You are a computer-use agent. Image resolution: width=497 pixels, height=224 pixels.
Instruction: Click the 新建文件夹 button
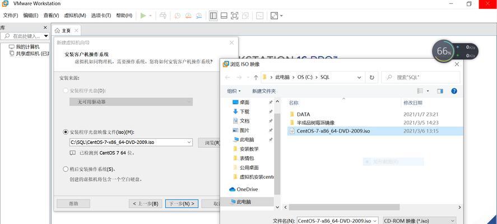[x=264, y=91]
